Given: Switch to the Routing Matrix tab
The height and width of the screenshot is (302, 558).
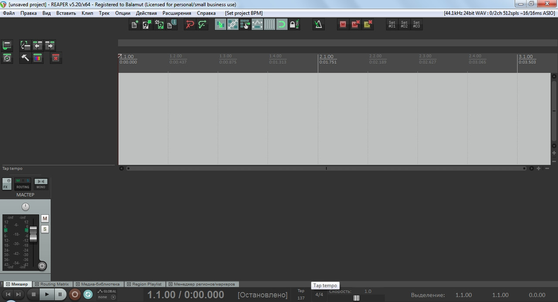Looking at the screenshot, I should 52,284.
